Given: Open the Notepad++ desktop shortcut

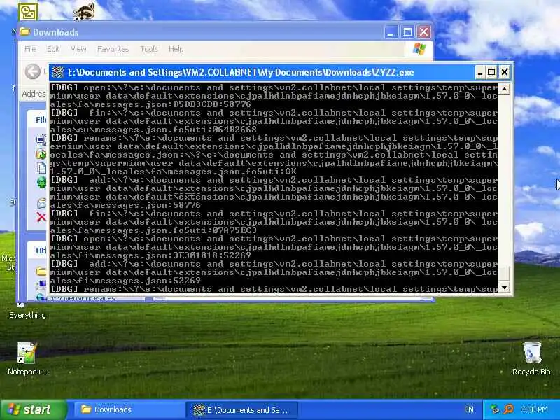Looking at the screenshot, I should point(27,358).
